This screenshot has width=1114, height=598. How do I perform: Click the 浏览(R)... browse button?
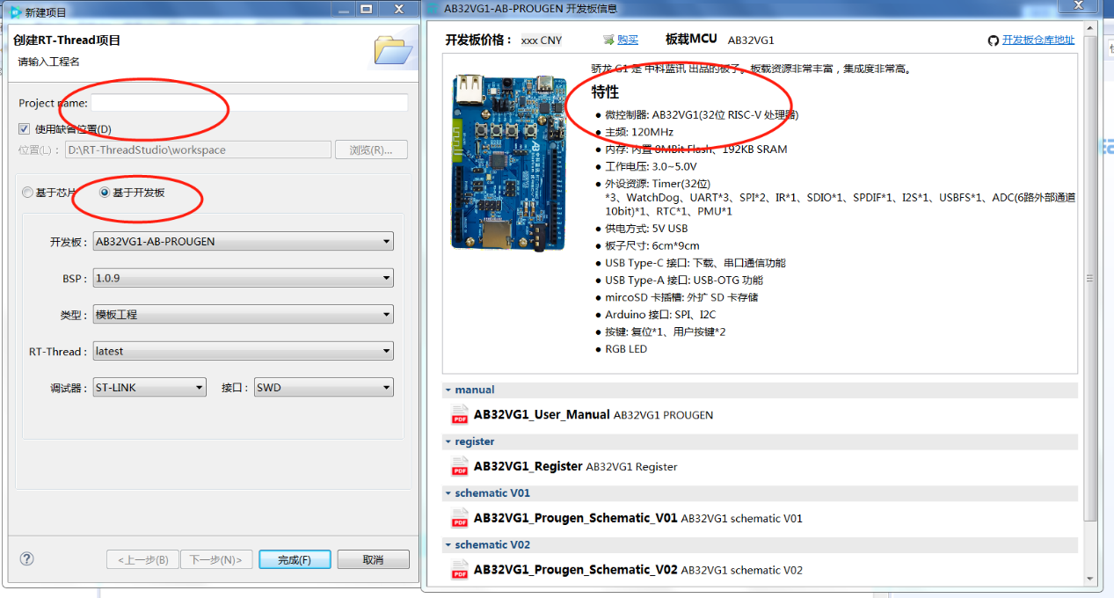point(371,149)
